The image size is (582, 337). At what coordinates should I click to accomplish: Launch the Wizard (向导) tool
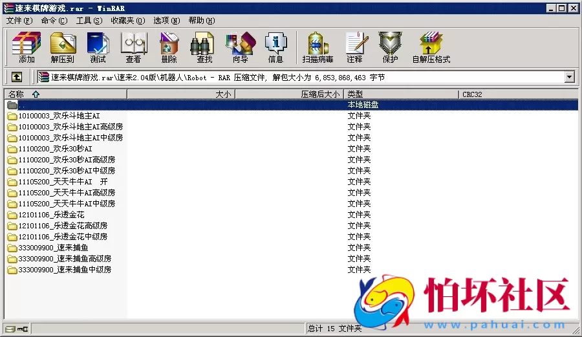pyautogui.click(x=241, y=47)
